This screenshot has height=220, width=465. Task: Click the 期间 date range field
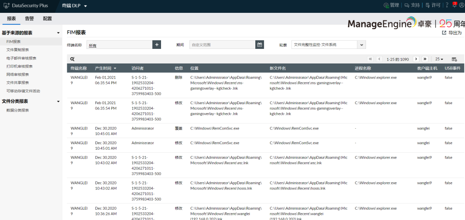coord(223,45)
